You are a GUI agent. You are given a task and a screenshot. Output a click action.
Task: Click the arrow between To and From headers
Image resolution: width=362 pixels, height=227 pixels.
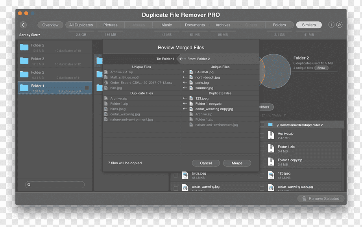tap(183, 59)
